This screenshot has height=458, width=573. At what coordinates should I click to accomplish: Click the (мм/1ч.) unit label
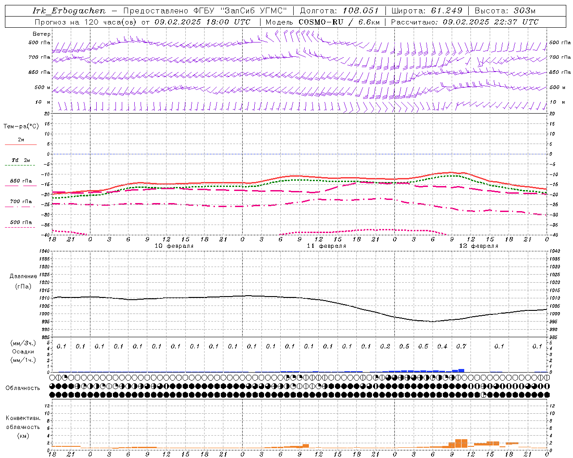(23, 360)
